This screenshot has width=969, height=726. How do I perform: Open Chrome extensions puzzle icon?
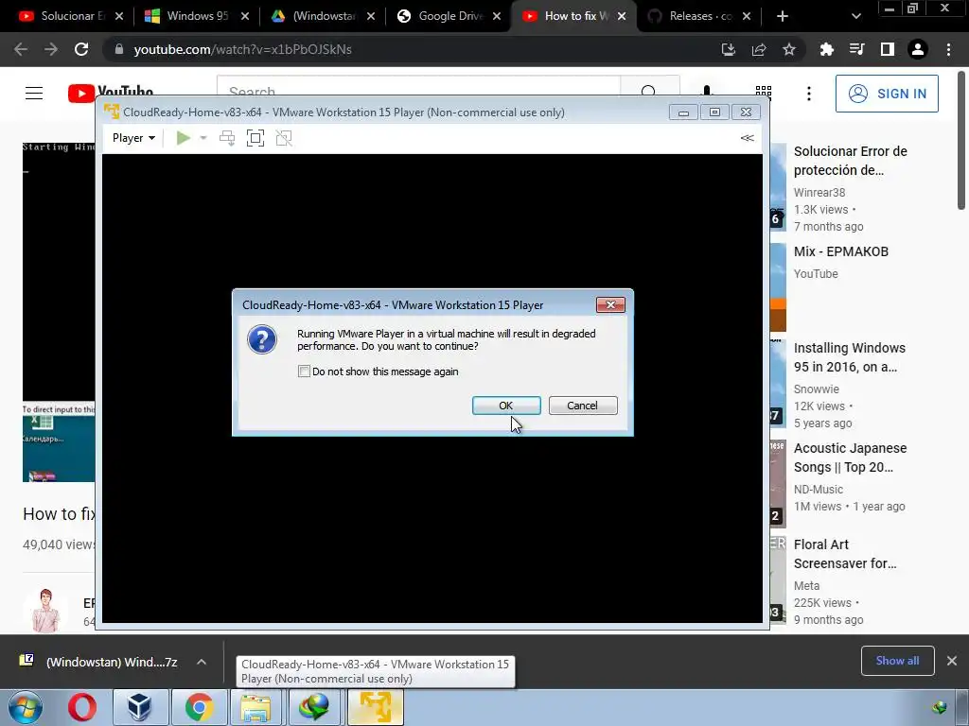(x=826, y=49)
